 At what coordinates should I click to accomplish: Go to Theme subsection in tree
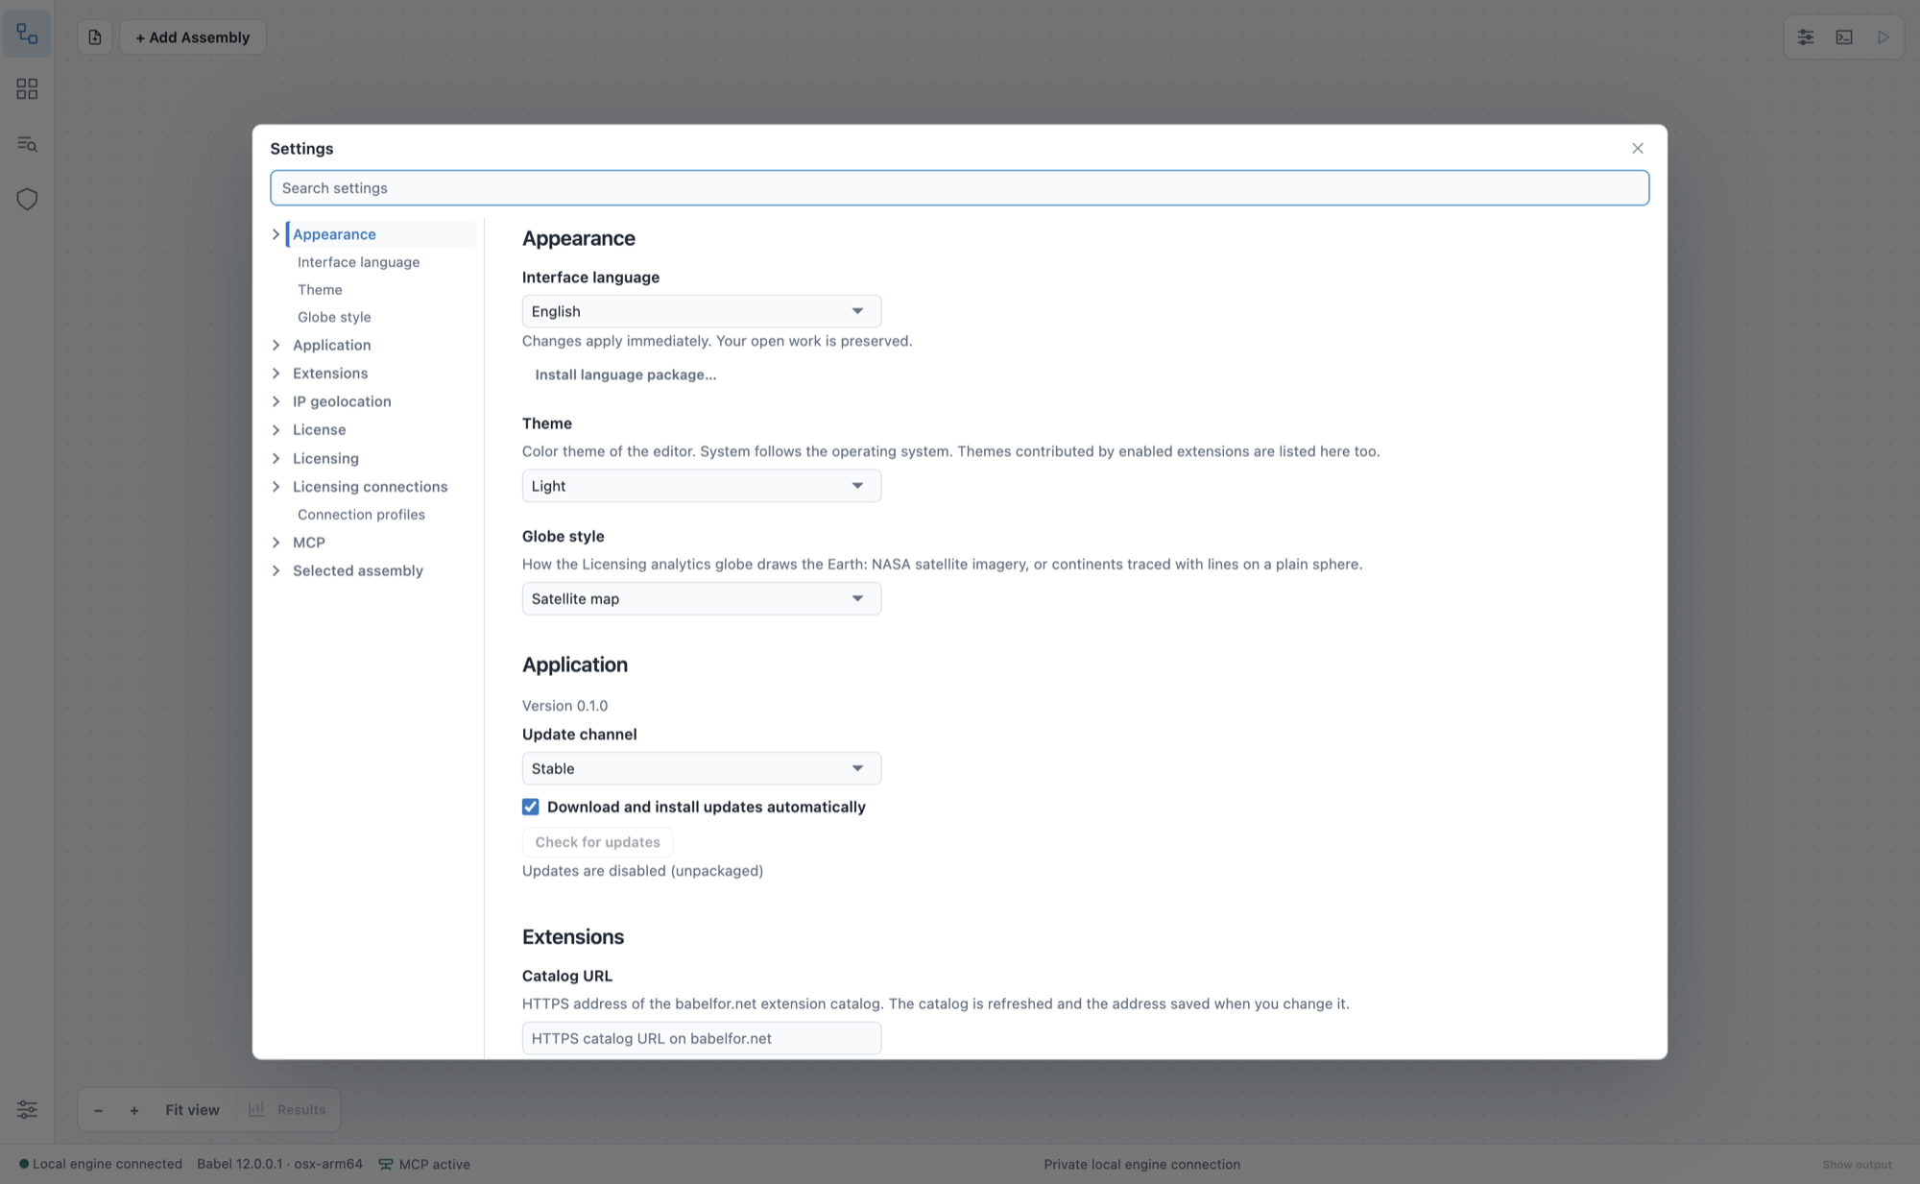[320, 290]
